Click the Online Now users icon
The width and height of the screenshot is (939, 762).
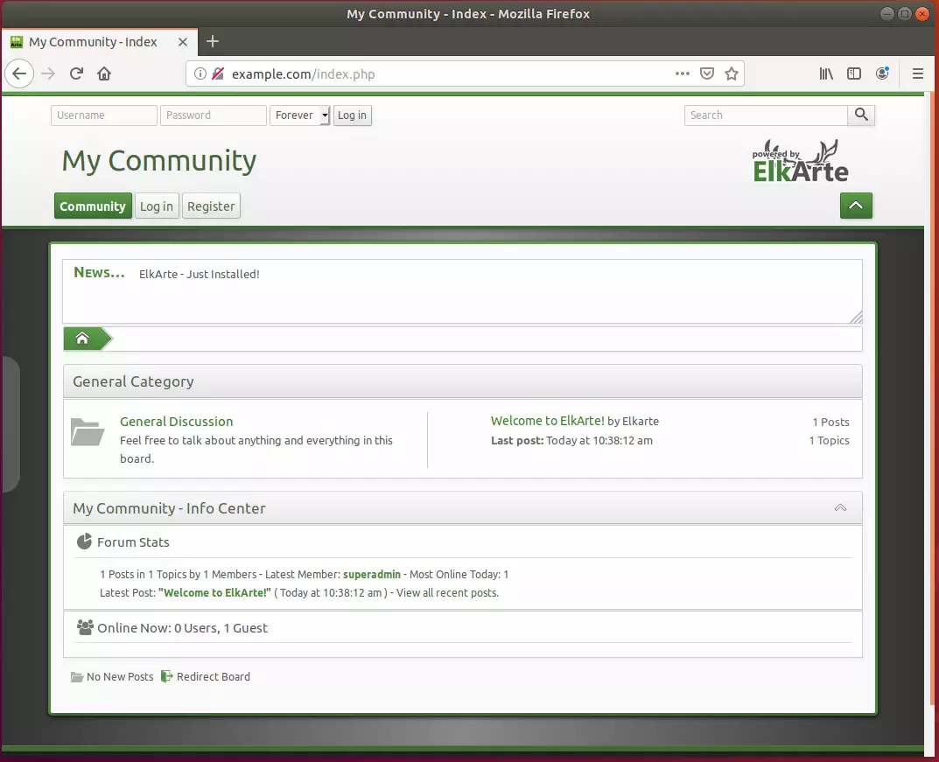[x=85, y=627]
